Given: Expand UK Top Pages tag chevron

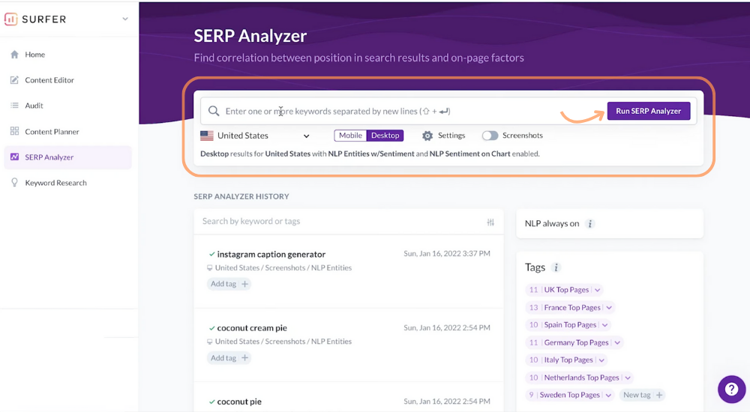Looking at the screenshot, I should pos(598,290).
